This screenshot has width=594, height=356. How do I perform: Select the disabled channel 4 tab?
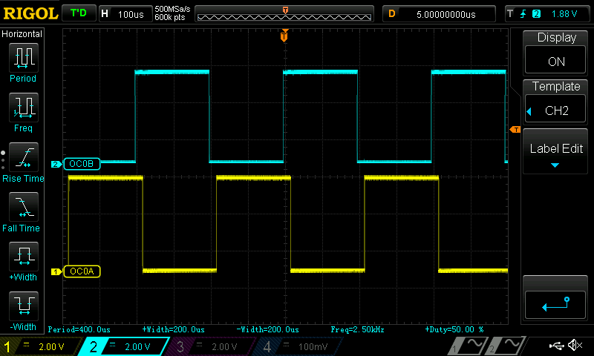tap(298, 346)
